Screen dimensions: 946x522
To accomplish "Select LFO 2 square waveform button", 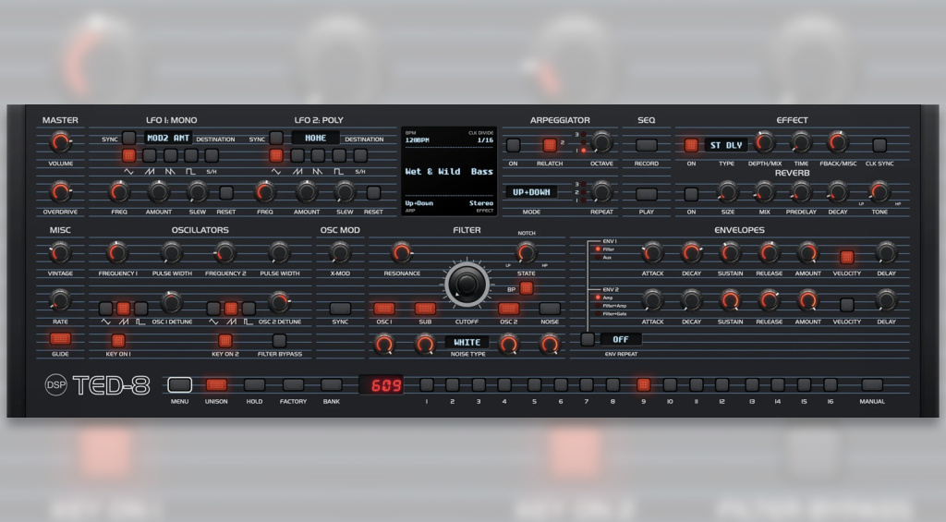I will click(x=340, y=156).
